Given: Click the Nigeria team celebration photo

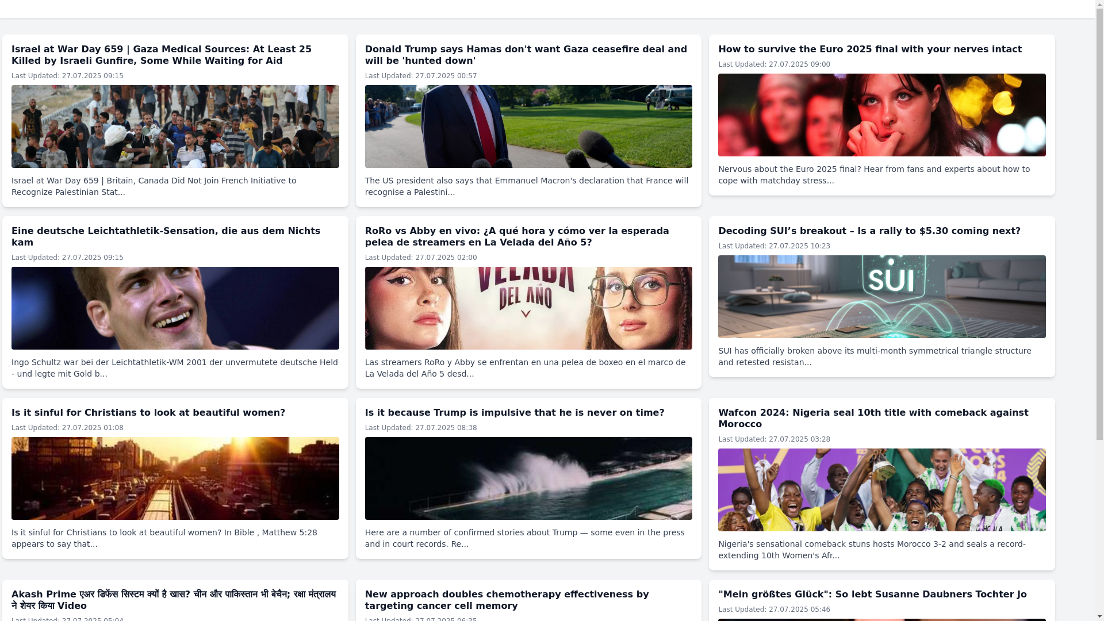Looking at the screenshot, I should 882,490.
